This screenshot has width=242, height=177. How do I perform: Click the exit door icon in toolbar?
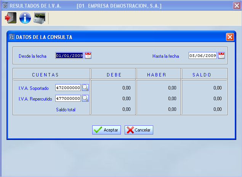click(x=11, y=18)
